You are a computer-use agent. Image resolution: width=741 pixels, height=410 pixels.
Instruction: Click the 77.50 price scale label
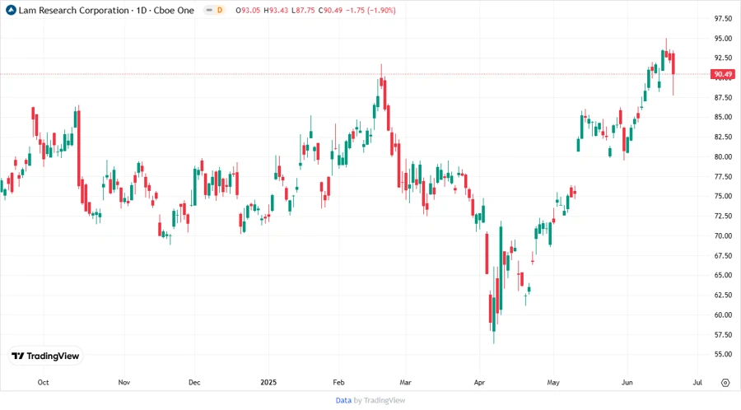coord(723,176)
